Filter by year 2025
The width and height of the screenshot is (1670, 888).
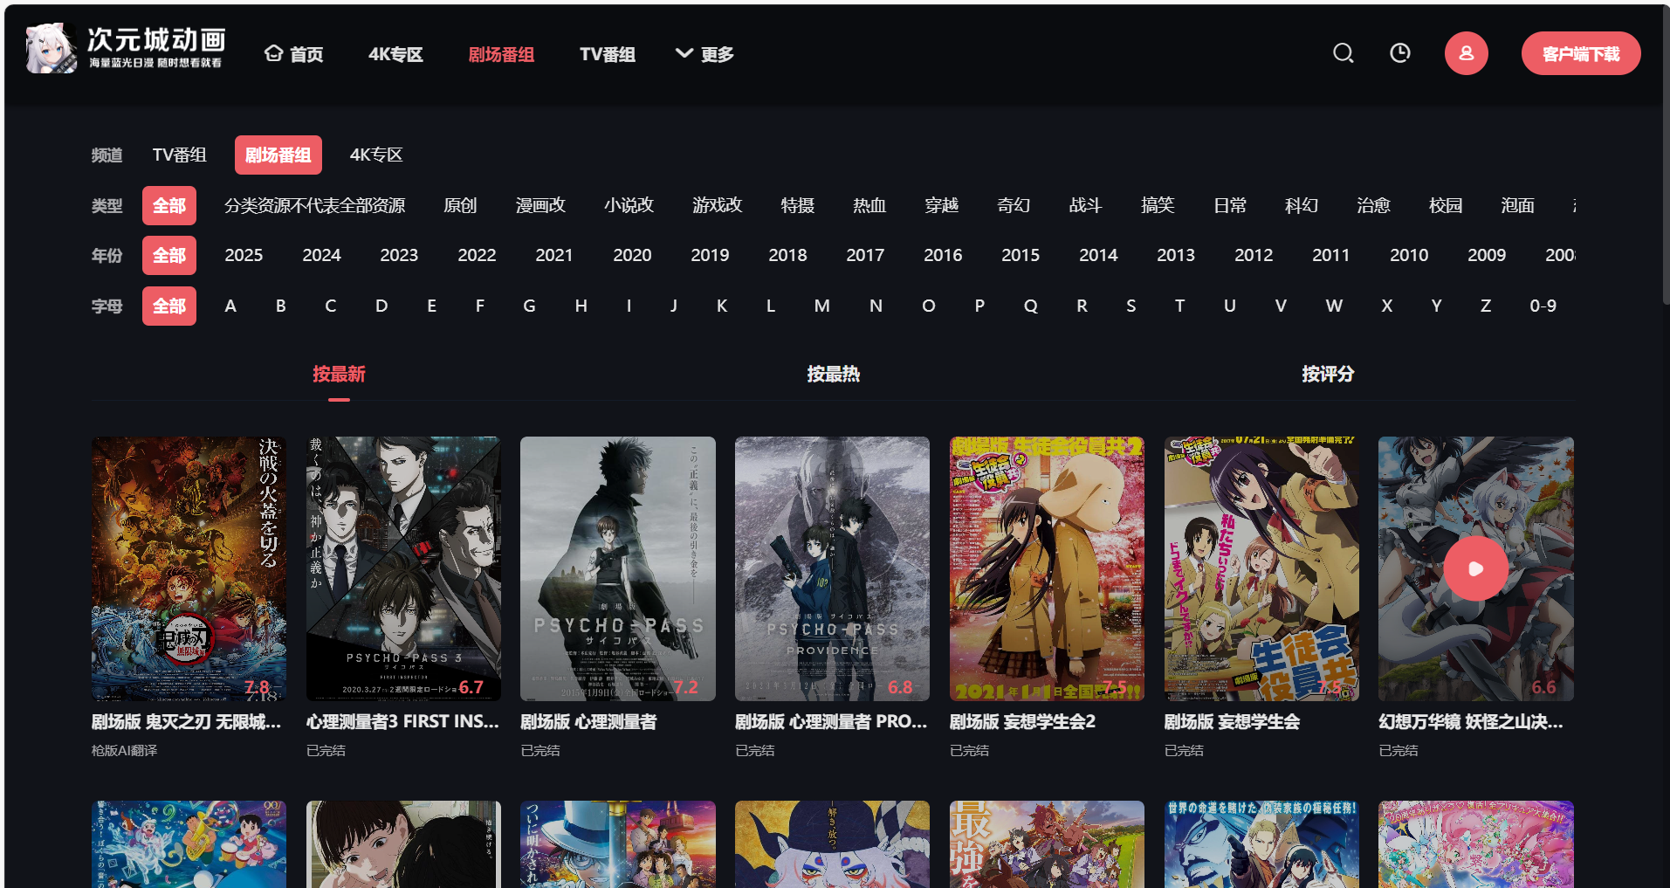pos(244,255)
